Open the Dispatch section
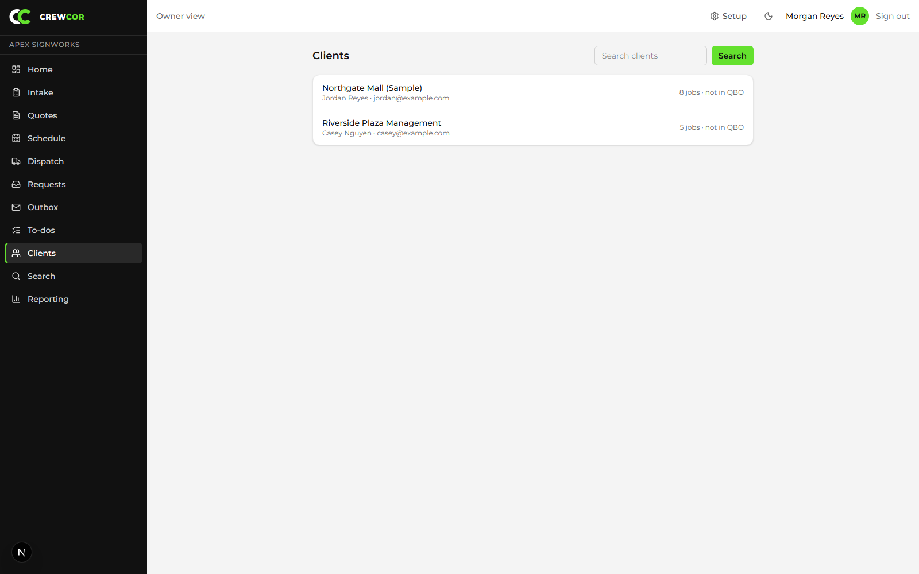 74,161
